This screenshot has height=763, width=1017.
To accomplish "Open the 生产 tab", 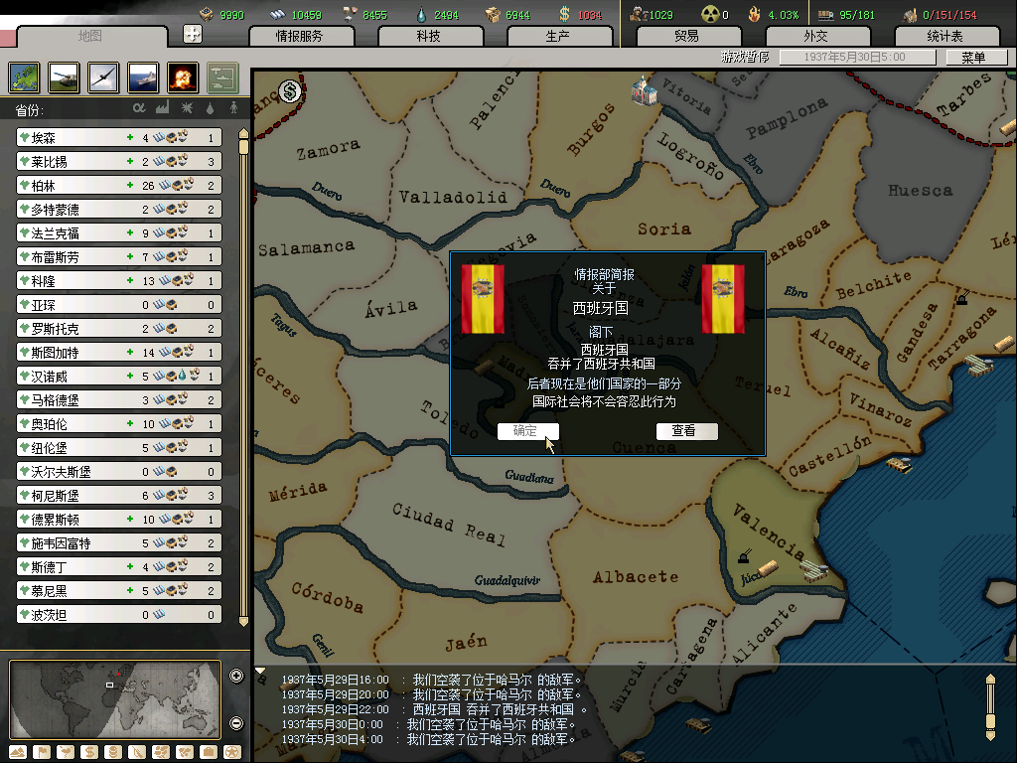I will click(558, 37).
